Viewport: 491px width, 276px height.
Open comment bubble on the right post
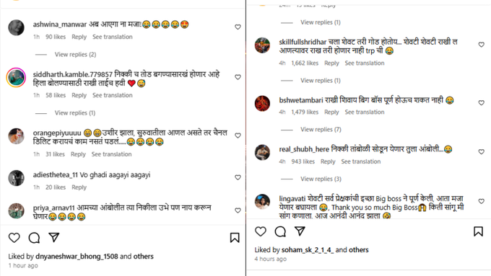tap(280, 231)
